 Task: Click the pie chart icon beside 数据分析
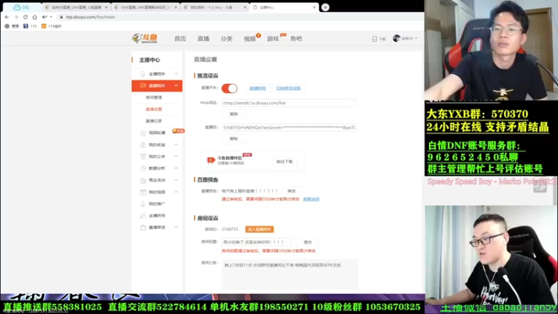143,168
